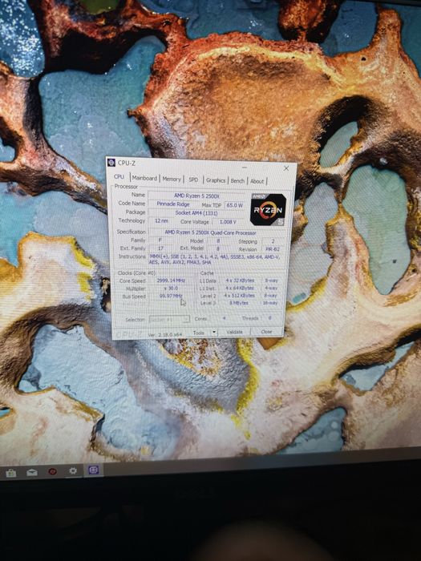Click the Ext. Family value 17
This screenshot has height=561, width=421.
pos(161,248)
